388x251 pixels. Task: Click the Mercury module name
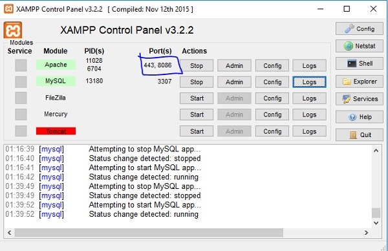click(56, 114)
